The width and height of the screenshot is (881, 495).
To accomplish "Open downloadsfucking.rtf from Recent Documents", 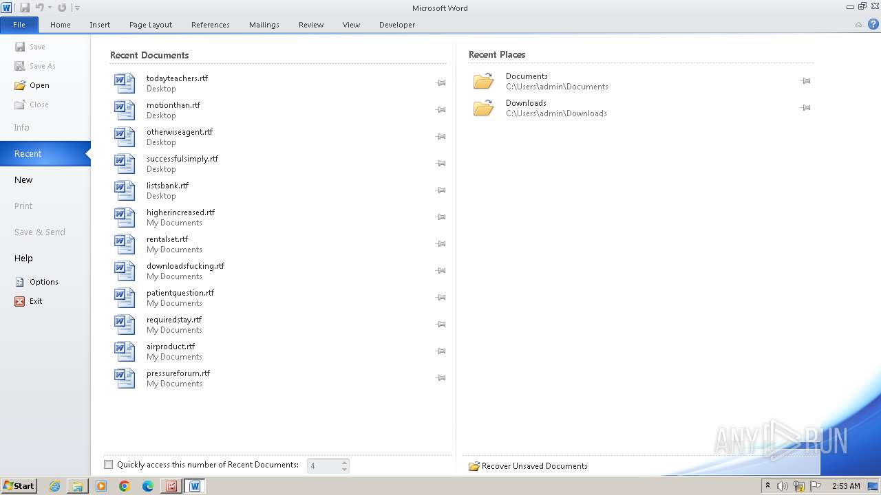I will click(x=278, y=271).
